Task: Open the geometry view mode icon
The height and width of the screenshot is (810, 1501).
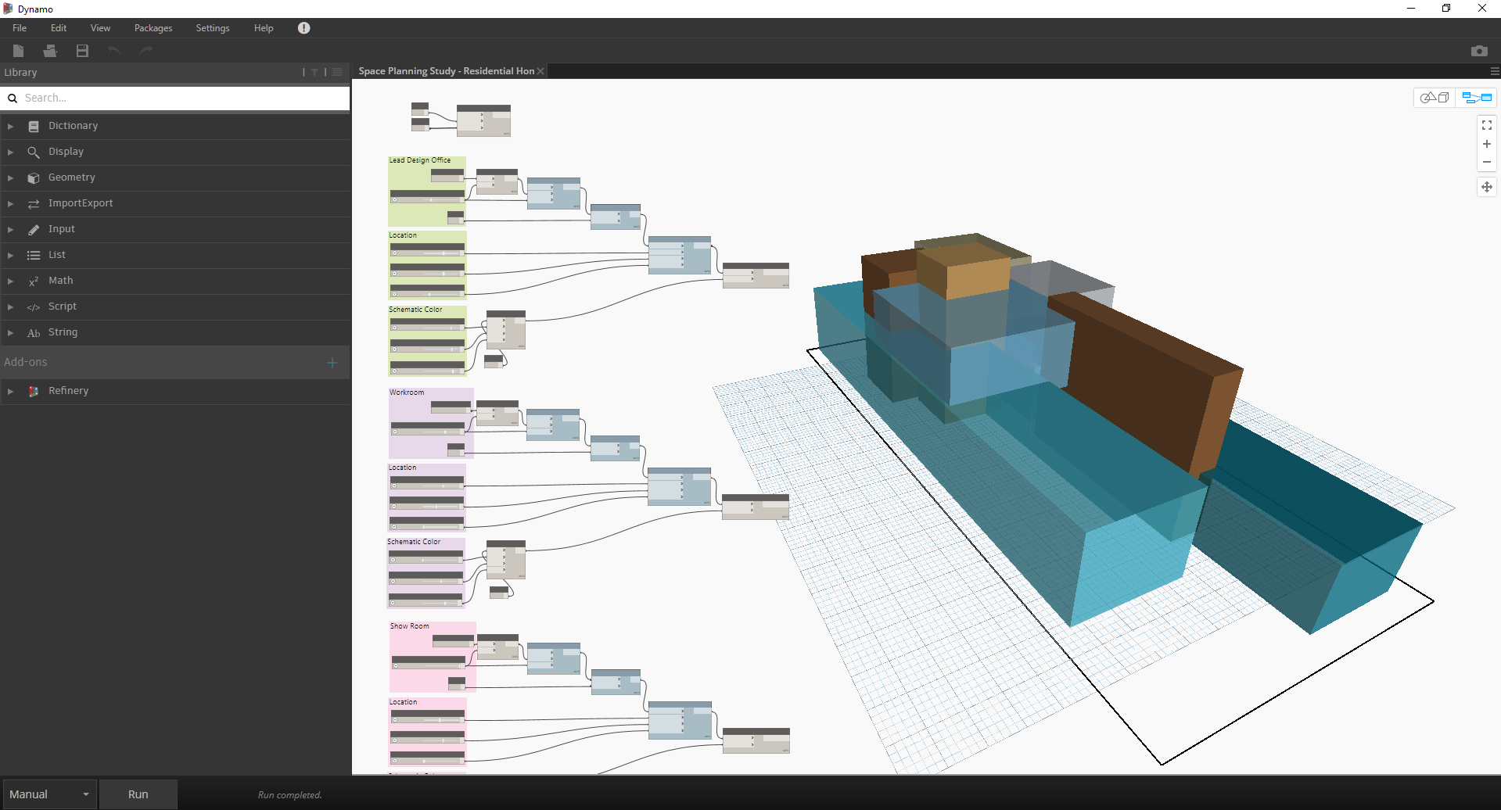Action: tap(1435, 97)
